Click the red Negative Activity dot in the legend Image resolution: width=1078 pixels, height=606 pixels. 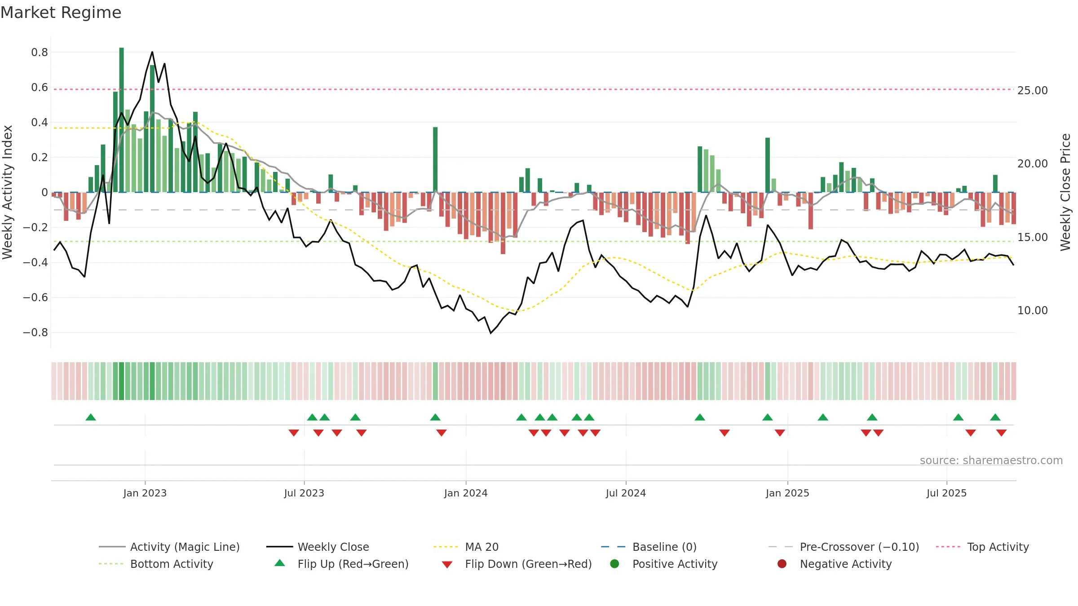(782, 564)
